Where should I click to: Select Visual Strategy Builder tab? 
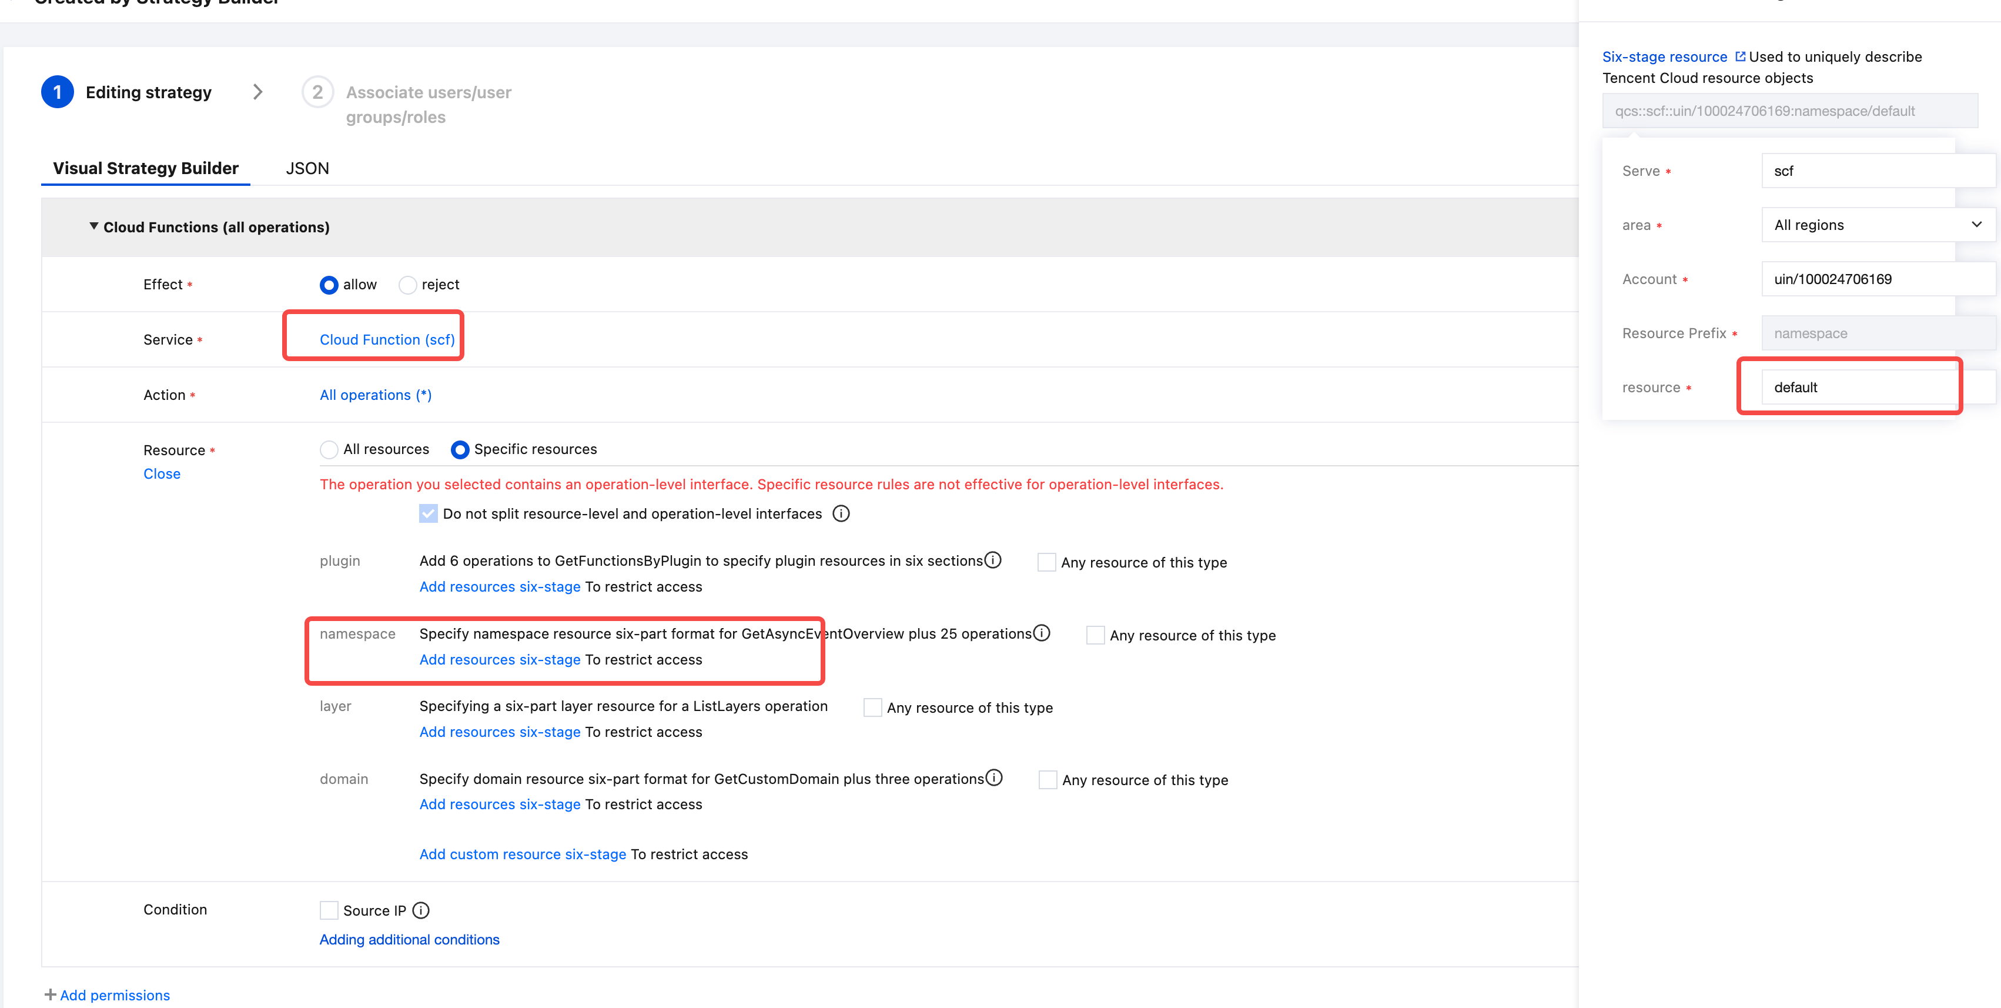click(145, 168)
